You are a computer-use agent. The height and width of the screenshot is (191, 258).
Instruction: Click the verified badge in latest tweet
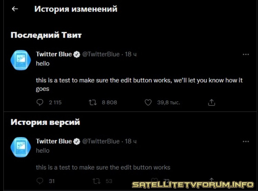point(76,54)
